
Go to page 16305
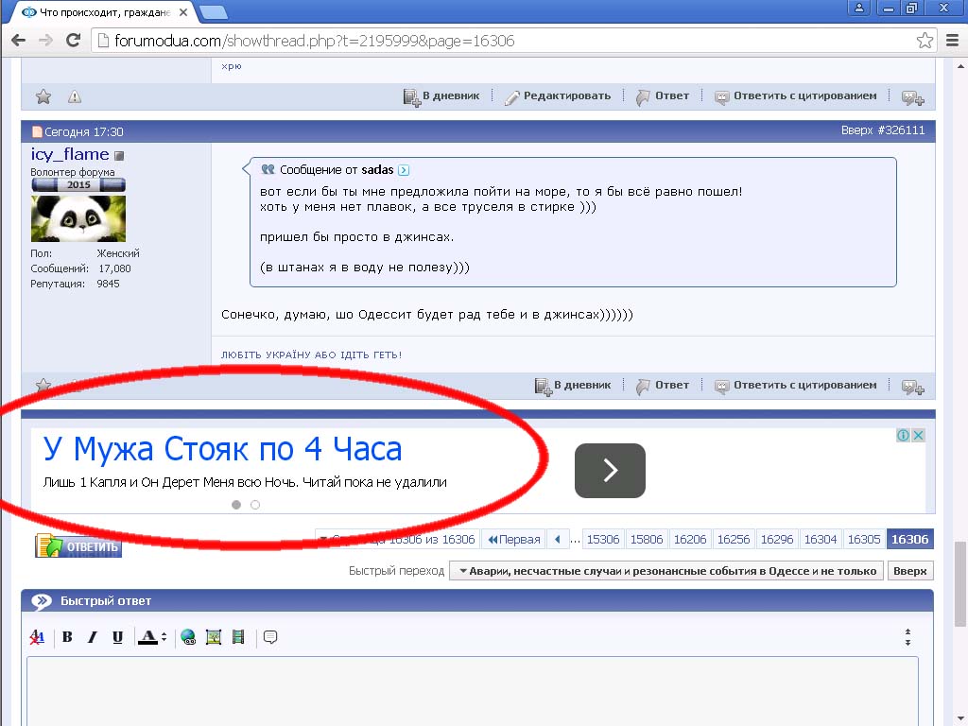point(863,539)
